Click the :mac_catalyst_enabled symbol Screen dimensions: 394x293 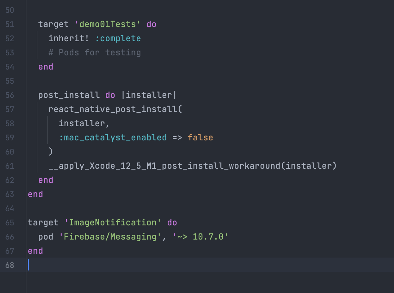[x=113, y=138]
